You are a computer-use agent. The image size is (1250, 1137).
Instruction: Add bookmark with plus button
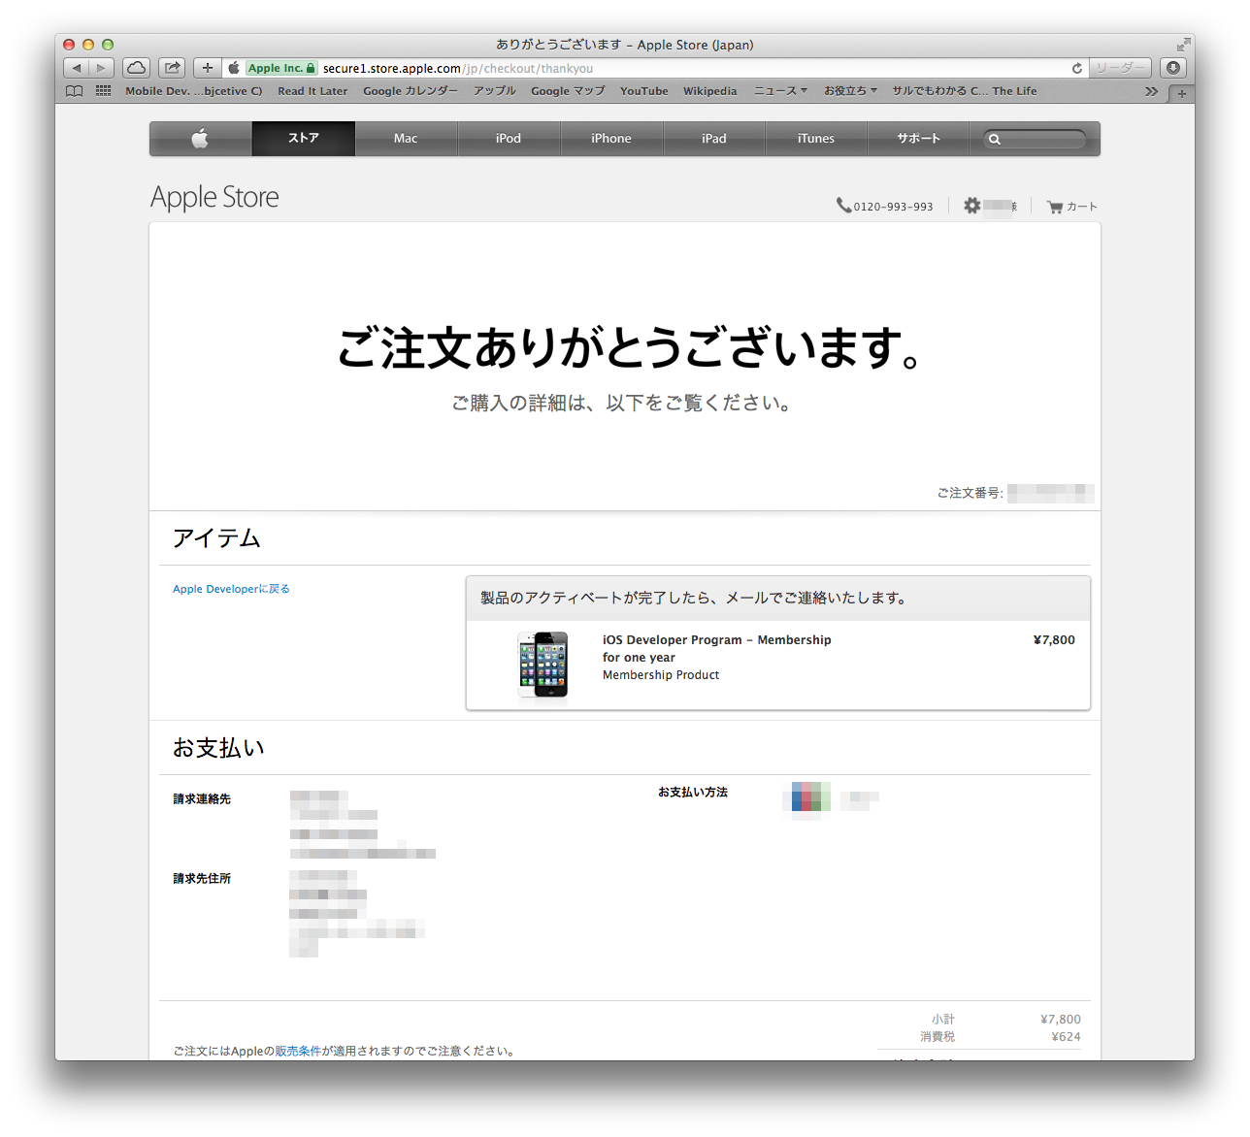pos(207,68)
